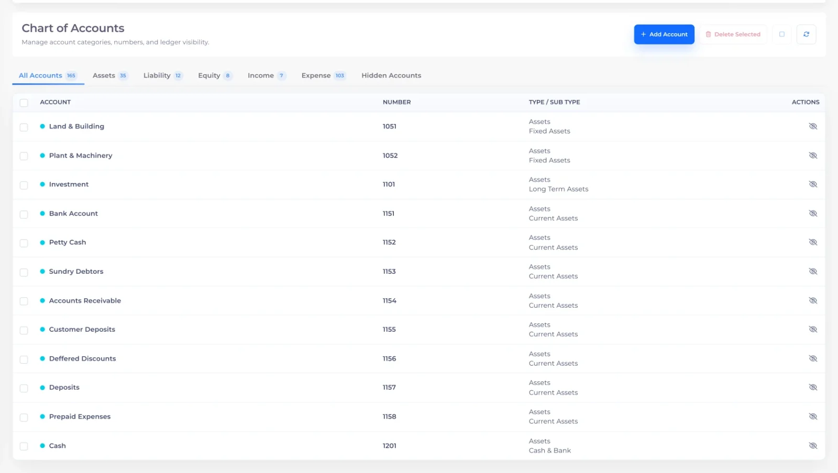
Task: Open the Expense tab
Action: pyautogui.click(x=324, y=75)
